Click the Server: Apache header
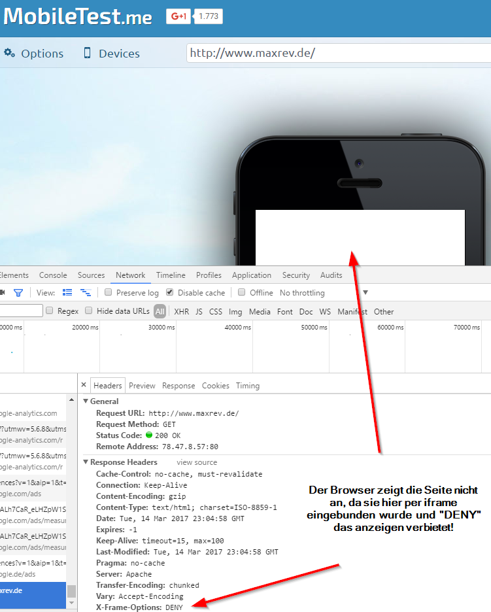 (x=124, y=574)
